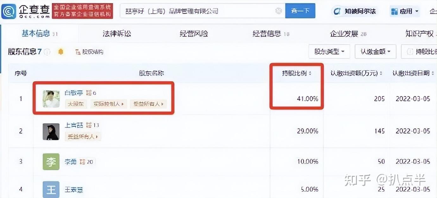Open the row 3 shareholder's related companies badge showing 20
Image resolution: width=437 pixels, height=198 pixels.
click(x=87, y=162)
